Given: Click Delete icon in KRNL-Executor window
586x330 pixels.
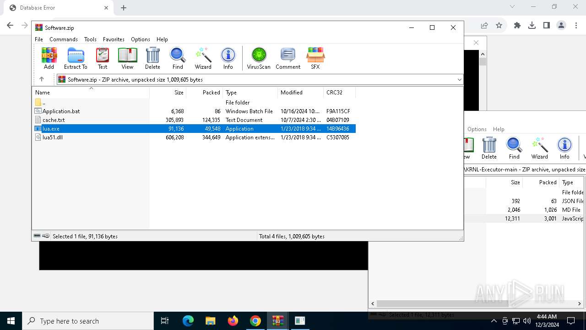Looking at the screenshot, I should tap(489, 148).
